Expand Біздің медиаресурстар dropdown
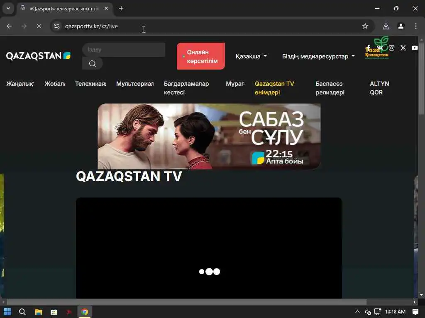The image size is (425, 318). (318, 56)
